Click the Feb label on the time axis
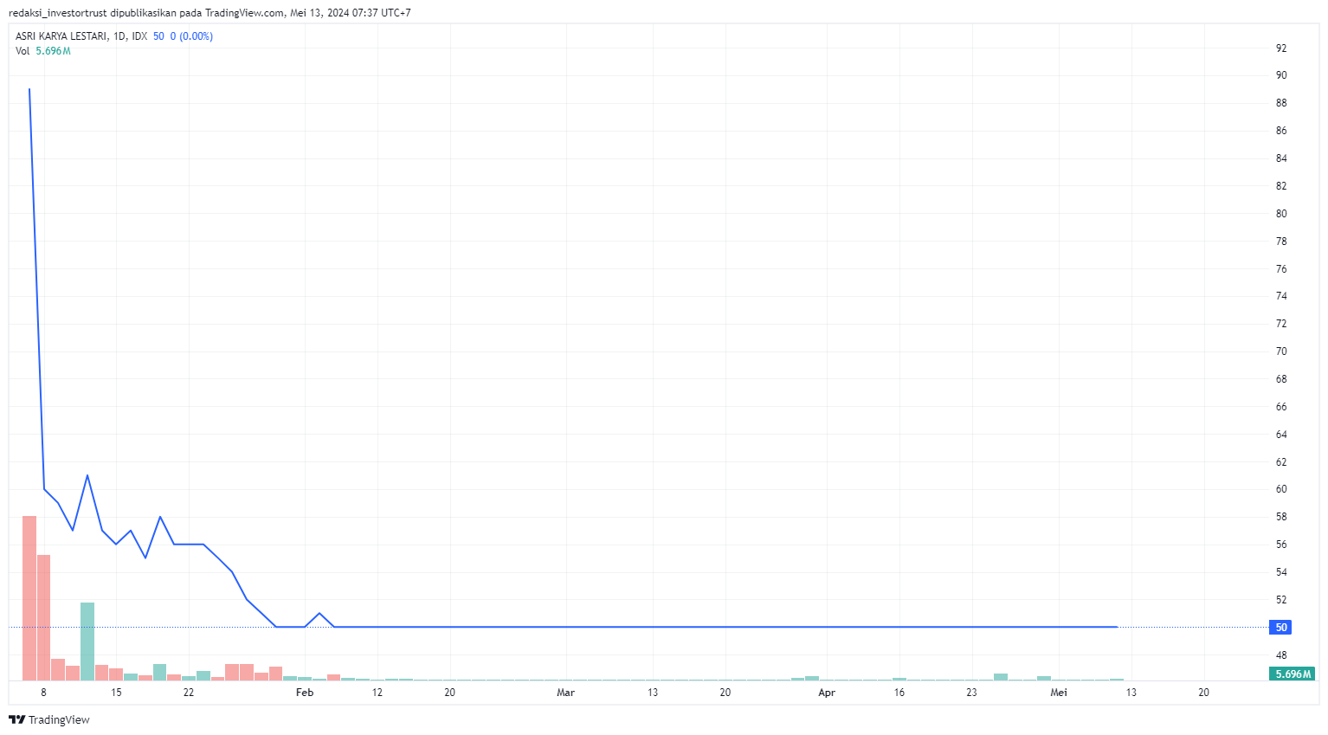This screenshot has height=735, width=1328. point(305,693)
